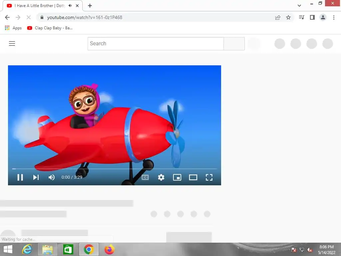The height and width of the screenshot is (256, 341).
Task: Expand tab search dropdown
Action: (299, 6)
